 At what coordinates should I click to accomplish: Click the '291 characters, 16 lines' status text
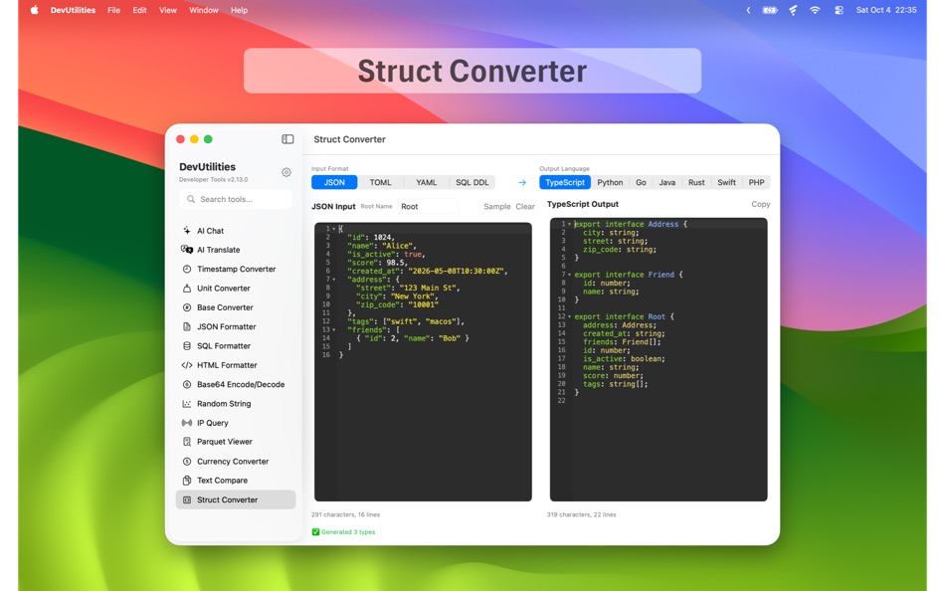point(345,515)
